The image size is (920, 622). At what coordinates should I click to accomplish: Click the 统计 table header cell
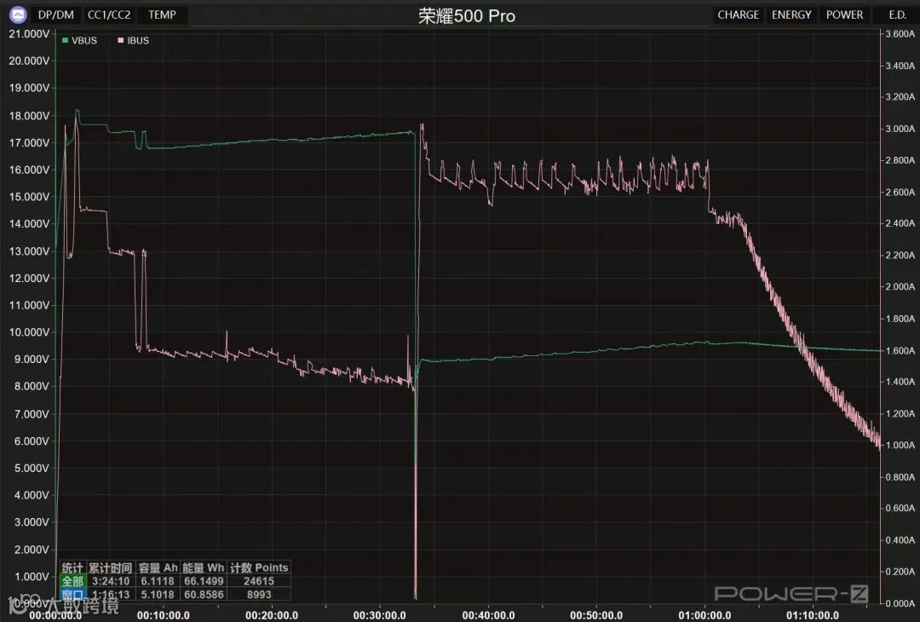coord(72,567)
